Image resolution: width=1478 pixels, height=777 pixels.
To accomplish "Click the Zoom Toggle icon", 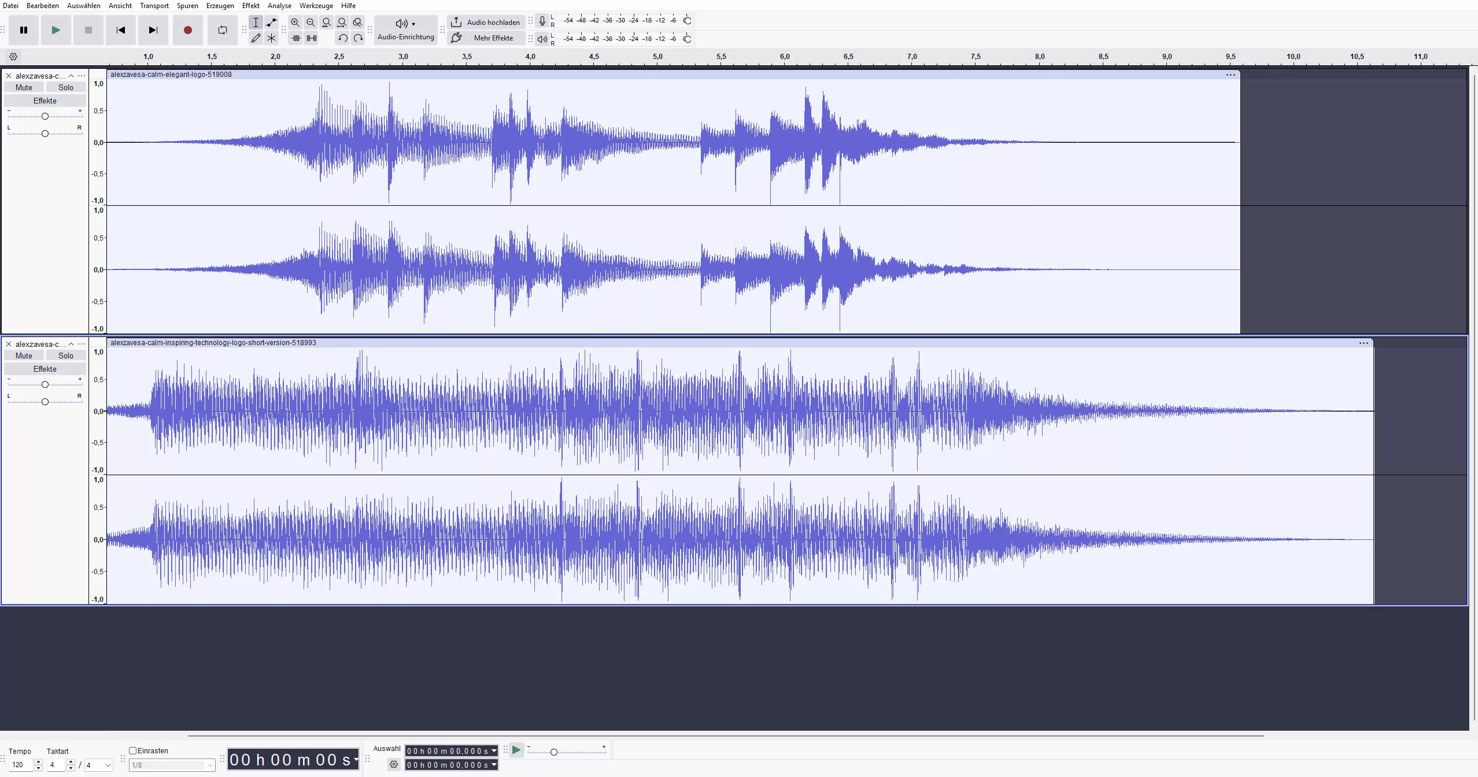I will click(x=358, y=23).
